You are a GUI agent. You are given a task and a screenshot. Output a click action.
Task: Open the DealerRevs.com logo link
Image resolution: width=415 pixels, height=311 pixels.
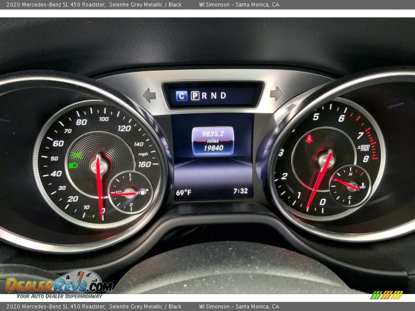pyautogui.click(x=59, y=285)
